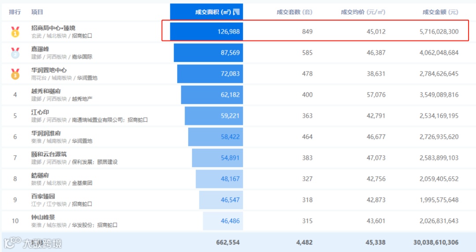Select total amount 30,038,610,306
Image resolution: width=476 pixels, height=252 pixels.
(x=436, y=242)
